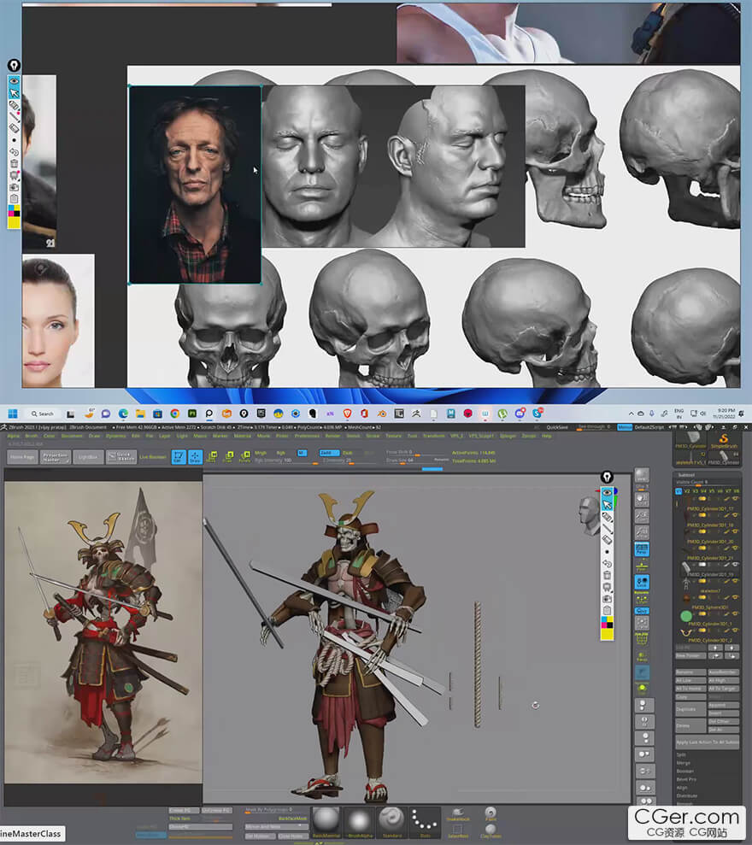Viewport: 752px width, 845px height.
Task: Open the Alpha menu
Action: 13,436
